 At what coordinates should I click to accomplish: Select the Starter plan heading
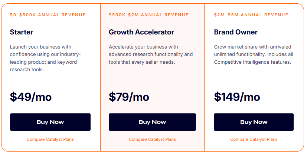22,32
